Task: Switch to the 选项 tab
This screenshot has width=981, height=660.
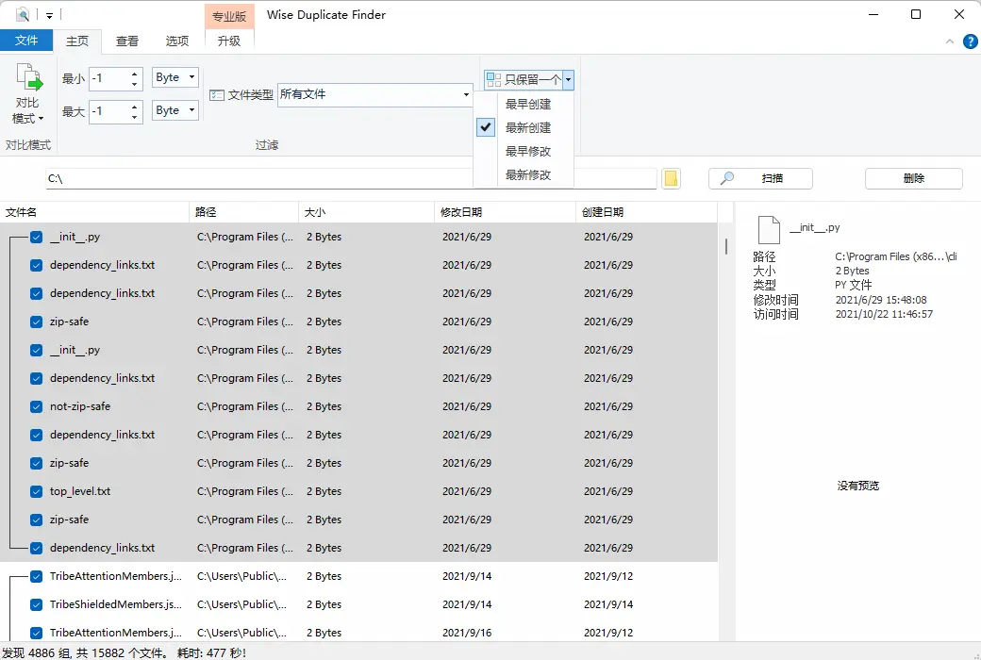Action: pos(177,41)
